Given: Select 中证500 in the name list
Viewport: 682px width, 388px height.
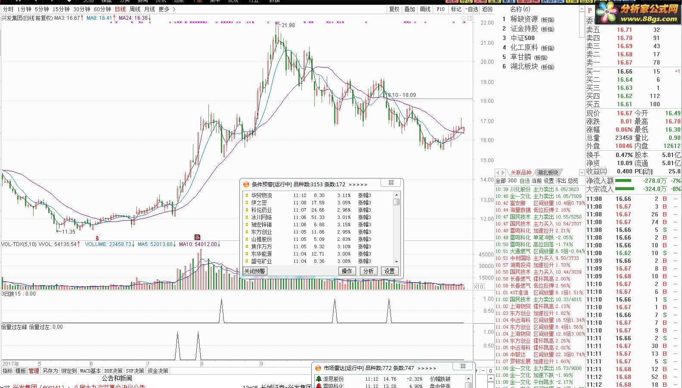Looking at the screenshot, I should [x=522, y=38].
